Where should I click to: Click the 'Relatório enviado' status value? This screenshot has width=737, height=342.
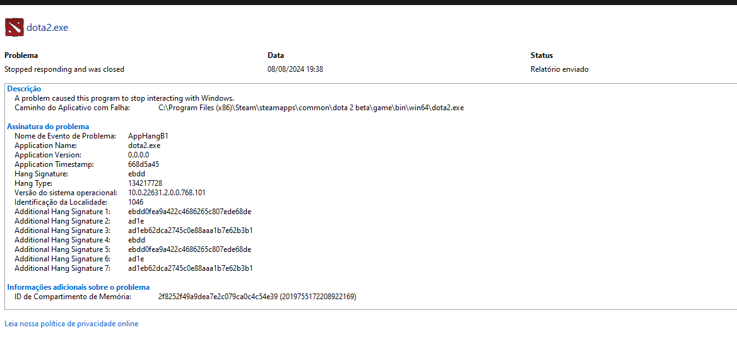(x=559, y=69)
